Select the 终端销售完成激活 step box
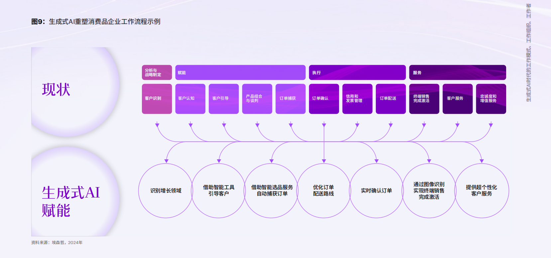Viewport: 551px width, 258px height. (424, 99)
